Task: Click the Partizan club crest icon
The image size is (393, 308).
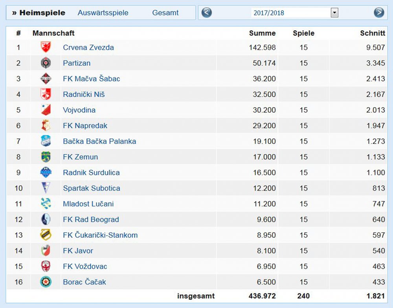Action: click(46, 63)
